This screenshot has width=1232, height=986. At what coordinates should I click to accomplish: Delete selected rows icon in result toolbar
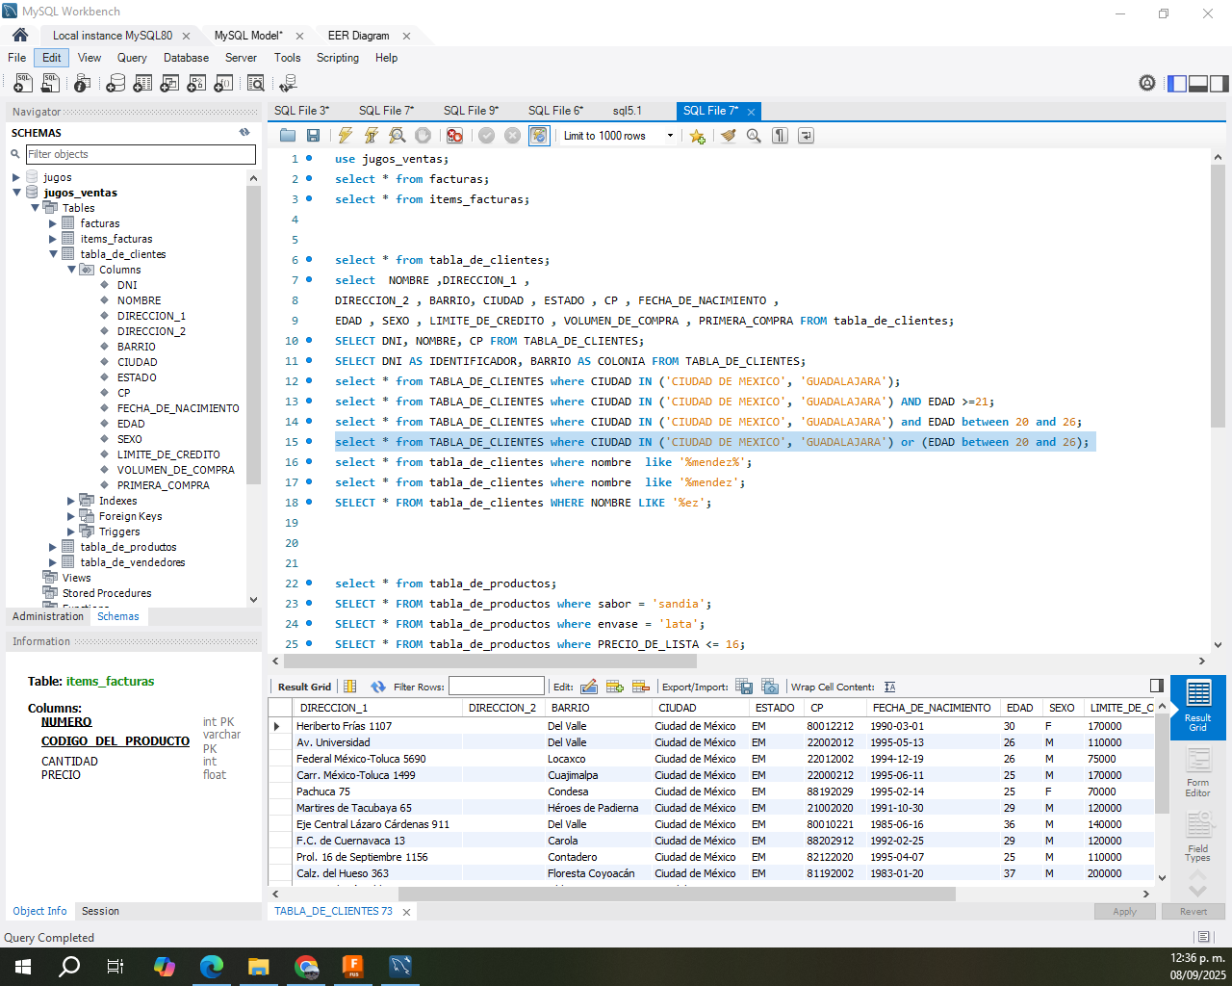point(641,687)
